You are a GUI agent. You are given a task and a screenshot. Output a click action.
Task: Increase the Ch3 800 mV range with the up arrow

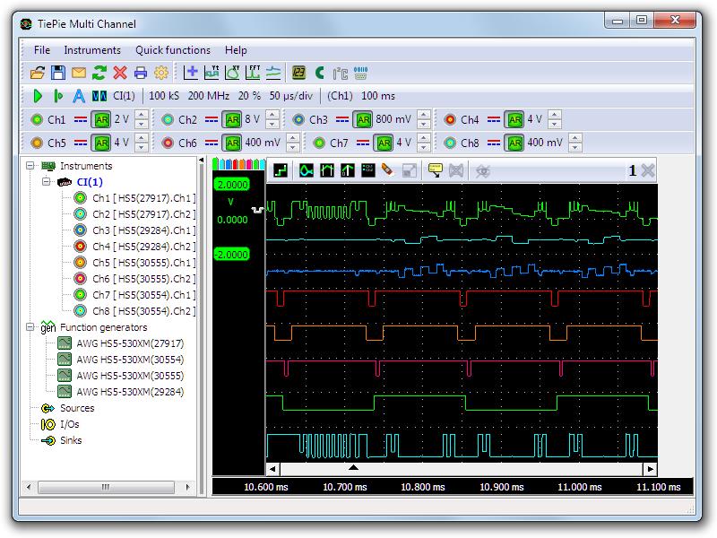[424, 116]
